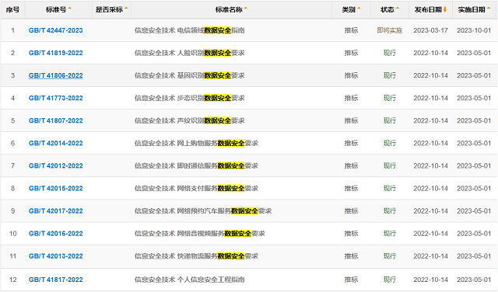Viewport: 498px width, 292px height.
Task: Open GB/T 42014-2022 online shopping standard
Action: point(55,143)
